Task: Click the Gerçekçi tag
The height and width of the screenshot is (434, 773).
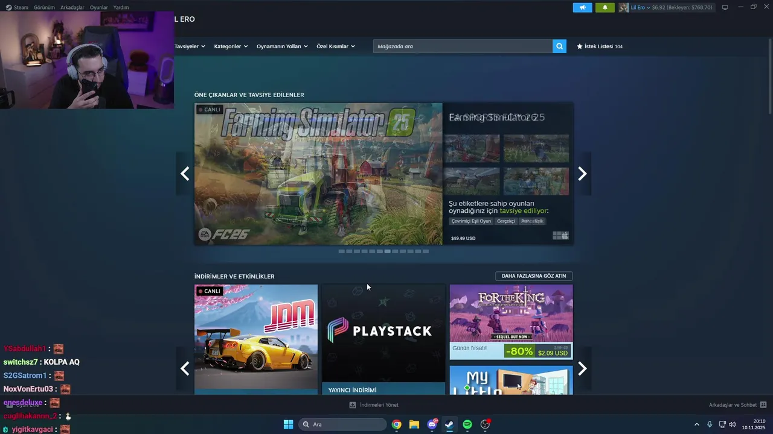Action: tap(506, 221)
